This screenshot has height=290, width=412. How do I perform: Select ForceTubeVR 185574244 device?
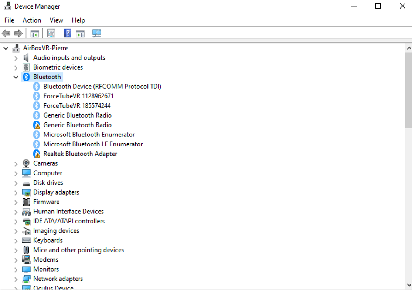(x=77, y=106)
